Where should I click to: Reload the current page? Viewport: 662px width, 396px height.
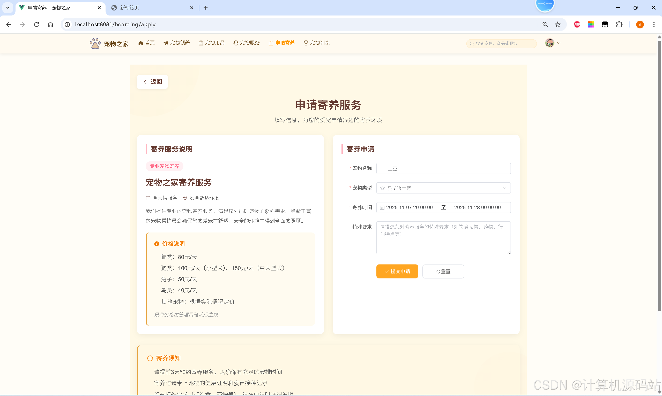(x=36, y=25)
